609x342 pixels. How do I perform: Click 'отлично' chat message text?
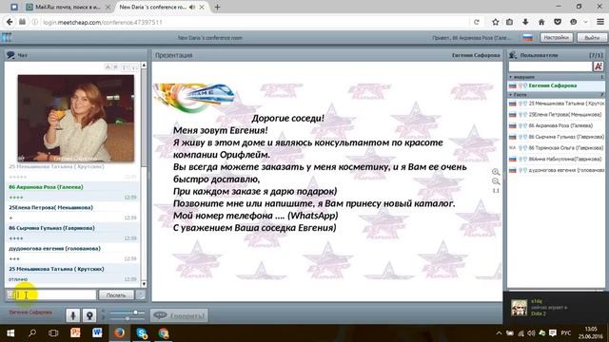18,279
